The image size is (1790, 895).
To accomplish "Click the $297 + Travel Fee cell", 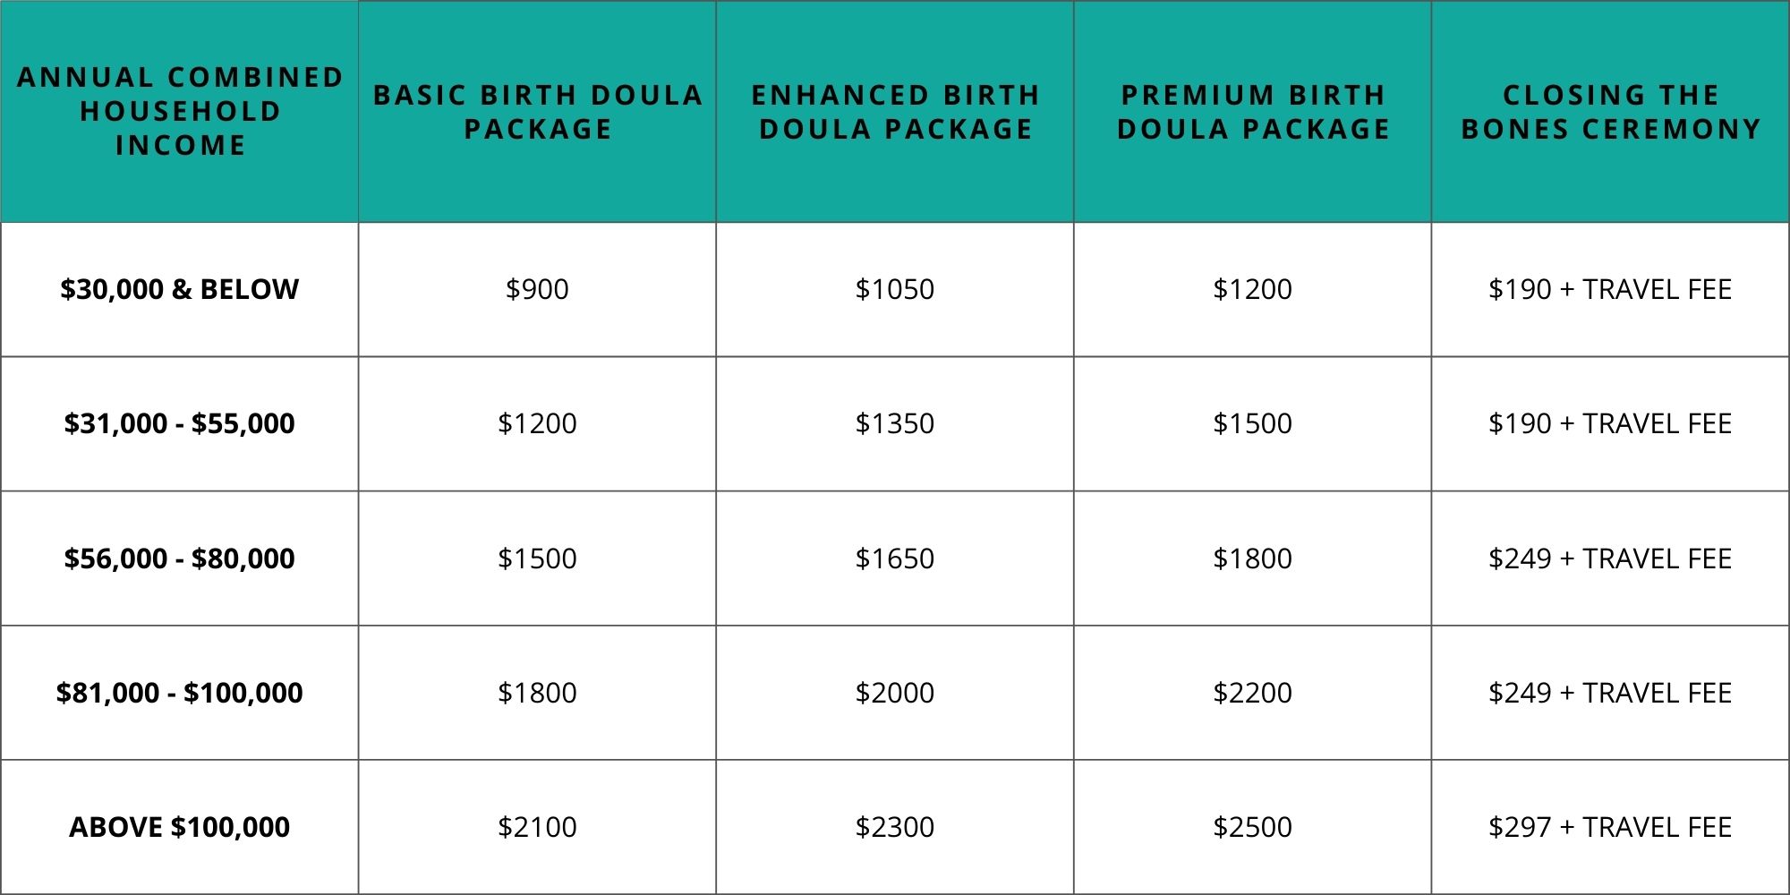I will click(x=1610, y=827).
